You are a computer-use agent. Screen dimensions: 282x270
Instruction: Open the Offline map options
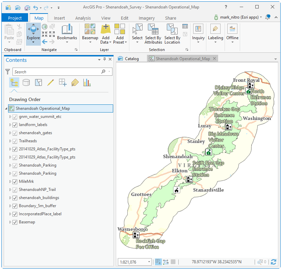[232, 33]
